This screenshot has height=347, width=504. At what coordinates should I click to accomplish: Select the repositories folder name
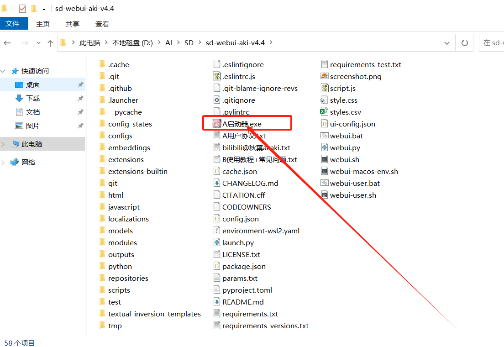click(x=128, y=278)
